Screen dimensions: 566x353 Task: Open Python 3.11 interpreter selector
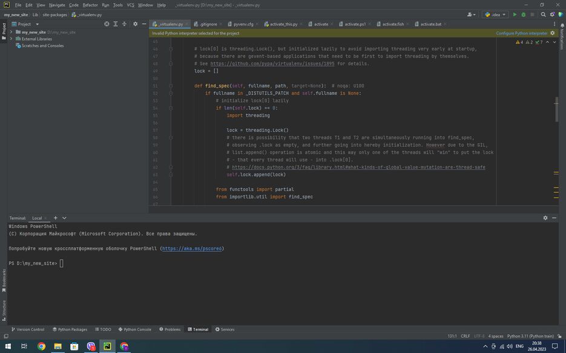pyautogui.click(x=530, y=335)
